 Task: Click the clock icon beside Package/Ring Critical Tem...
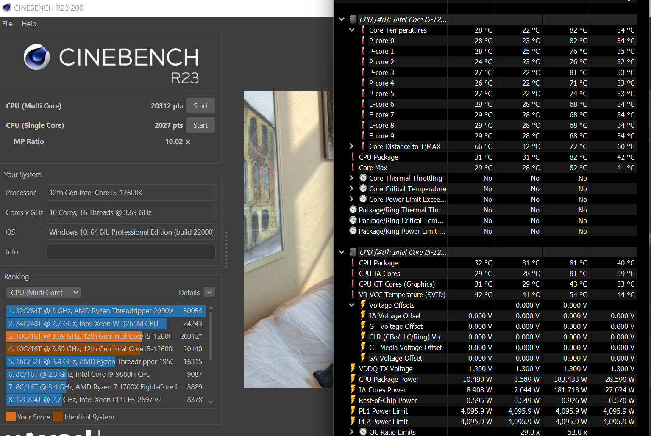tap(353, 221)
